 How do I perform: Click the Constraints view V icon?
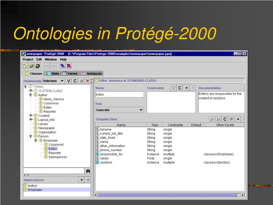pos(173,88)
